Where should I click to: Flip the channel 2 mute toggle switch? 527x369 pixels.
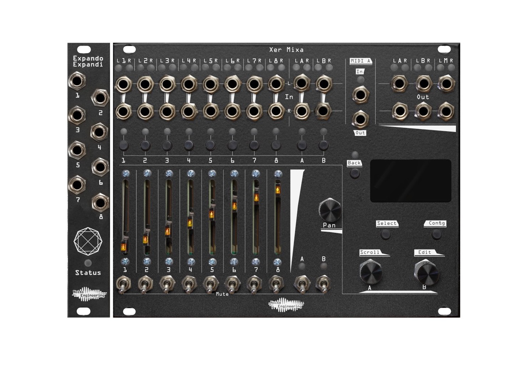click(x=145, y=284)
